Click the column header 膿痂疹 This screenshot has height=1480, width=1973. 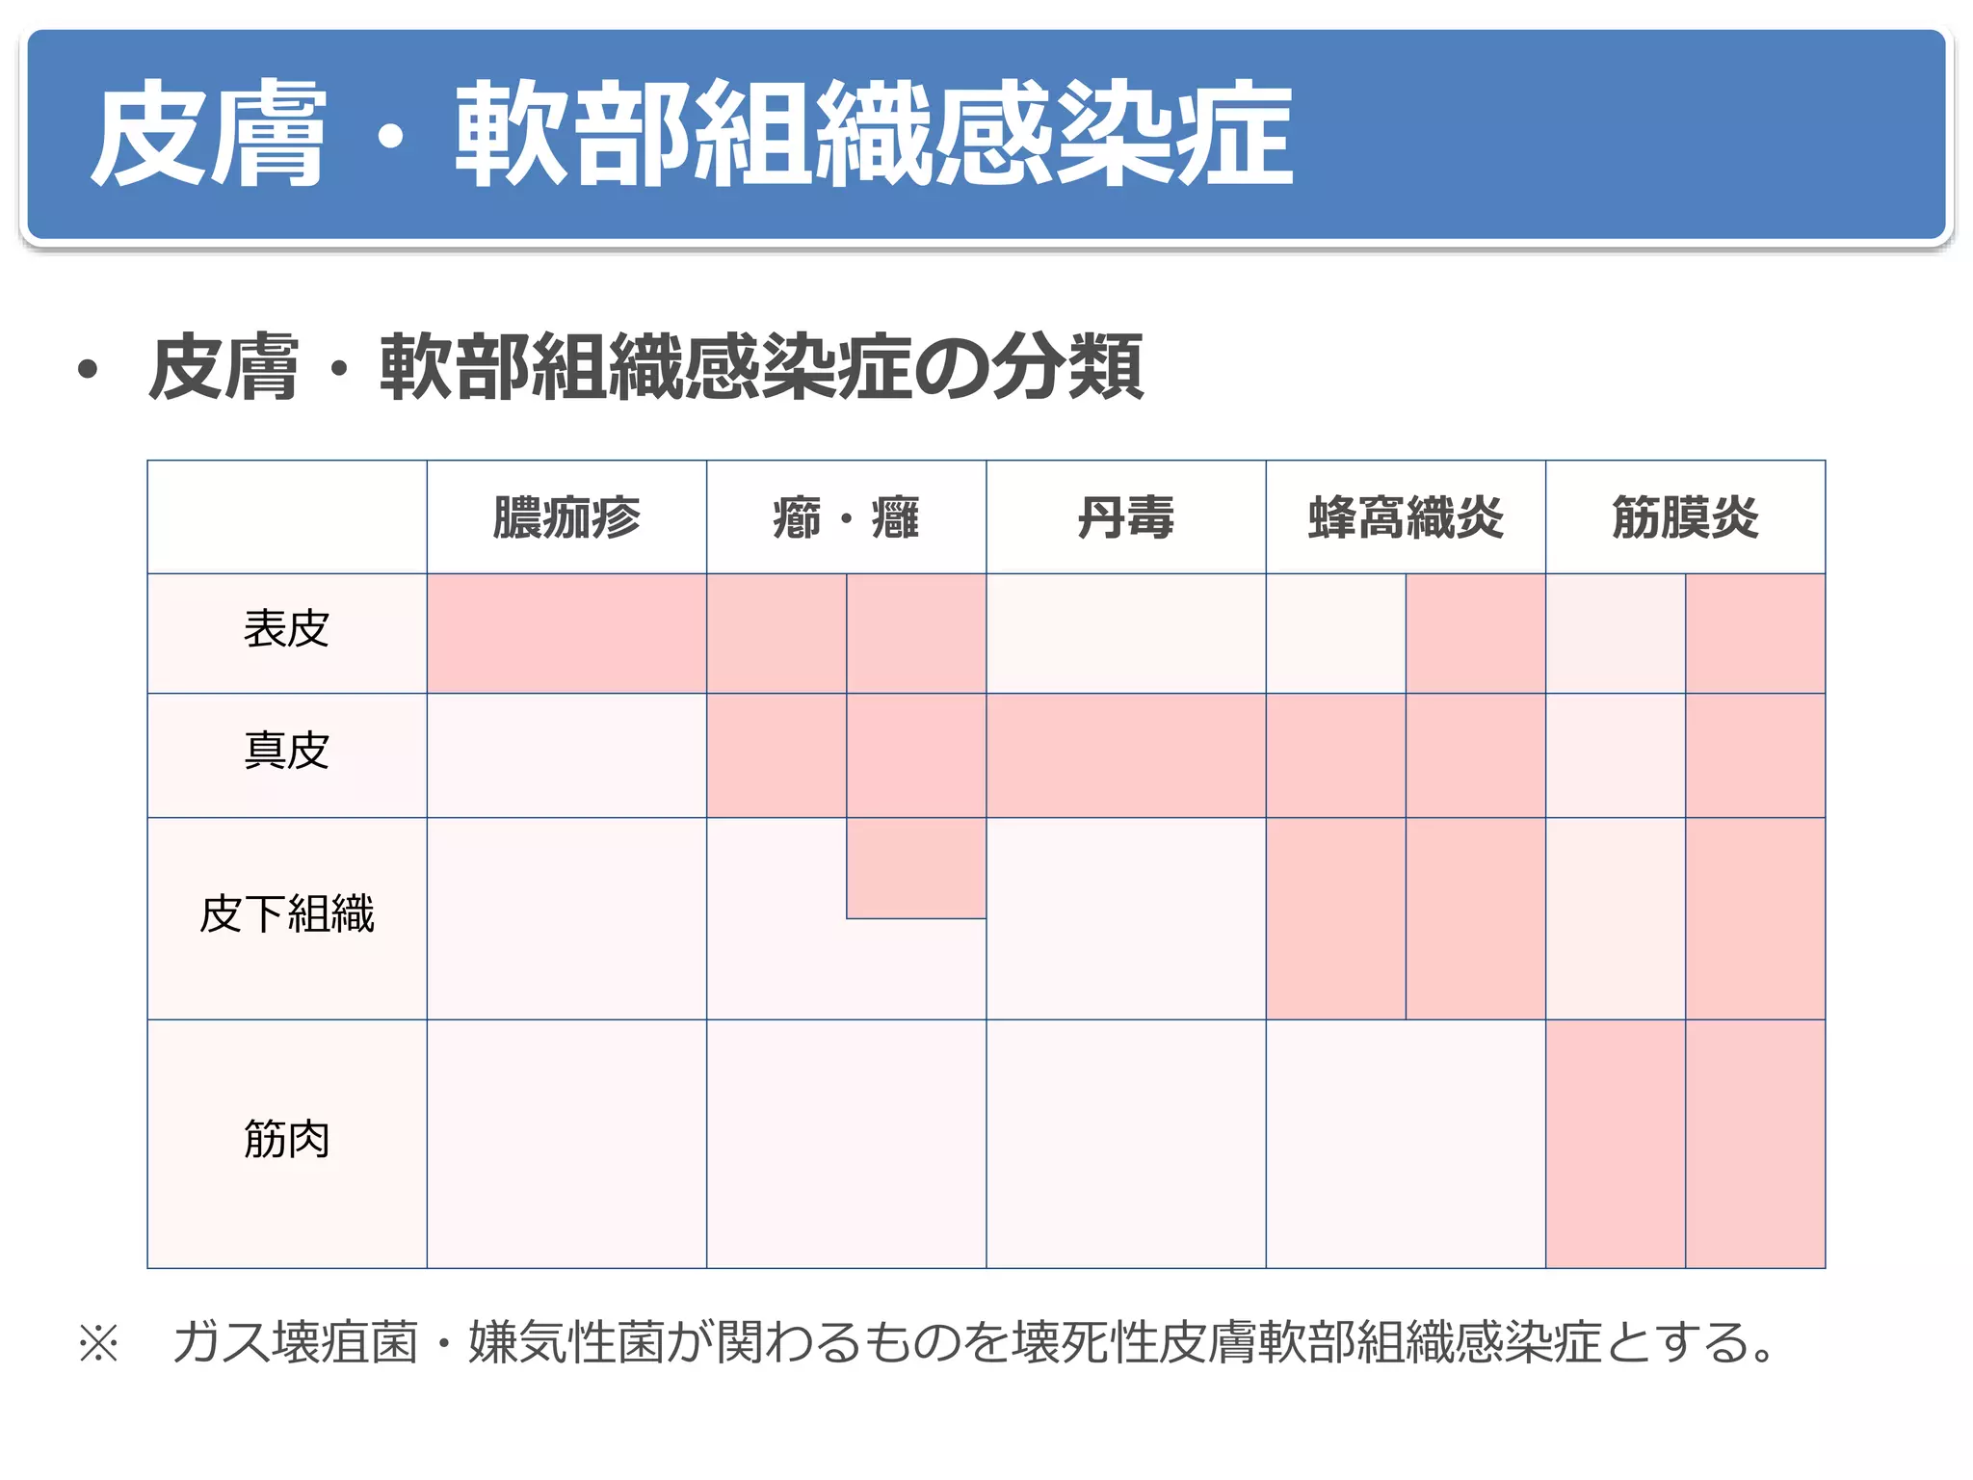point(566,517)
